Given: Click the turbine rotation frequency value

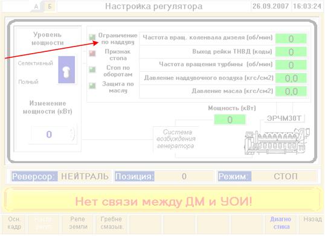Looking at the screenshot, I should tap(291, 65).
